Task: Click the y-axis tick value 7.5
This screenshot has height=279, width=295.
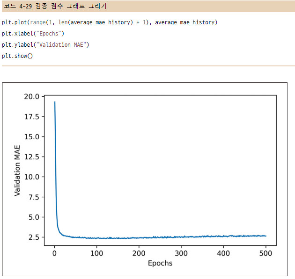Action: pos(34,197)
